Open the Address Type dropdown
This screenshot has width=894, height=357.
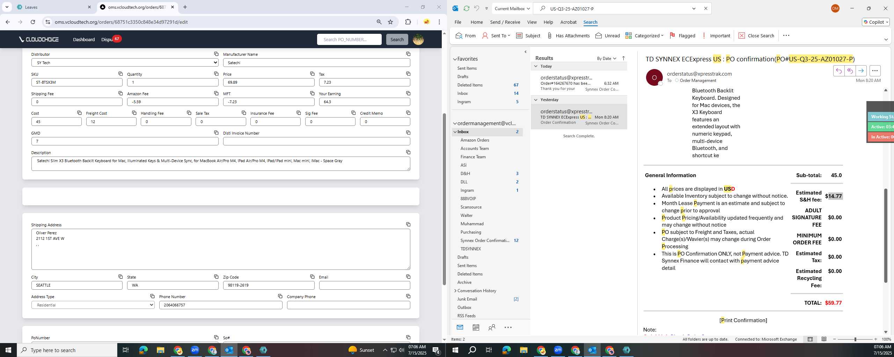pyautogui.click(x=93, y=305)
